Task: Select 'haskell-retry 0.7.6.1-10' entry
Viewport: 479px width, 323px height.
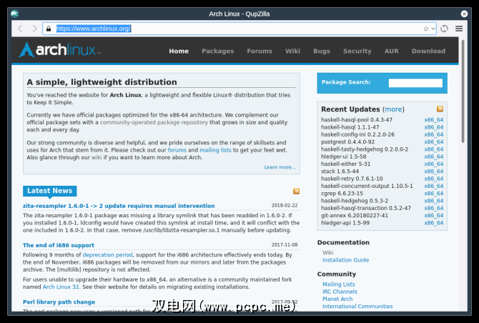Action: pos(352,179)
